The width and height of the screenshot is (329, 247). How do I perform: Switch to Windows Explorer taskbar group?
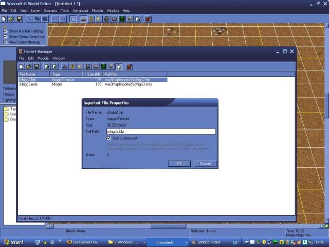click(x=126, y=242)
